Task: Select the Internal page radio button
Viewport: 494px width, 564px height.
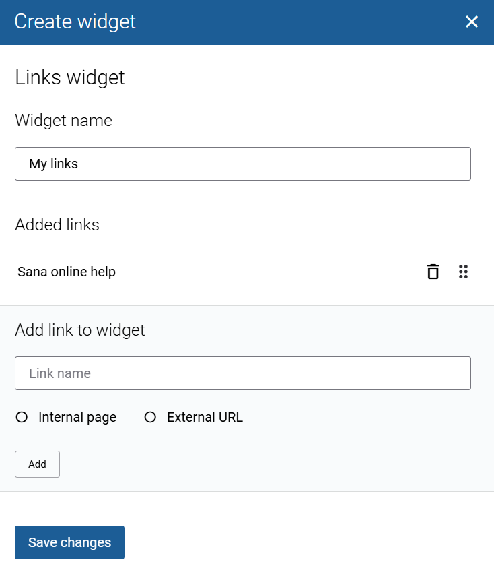Action: click(22, 417)
